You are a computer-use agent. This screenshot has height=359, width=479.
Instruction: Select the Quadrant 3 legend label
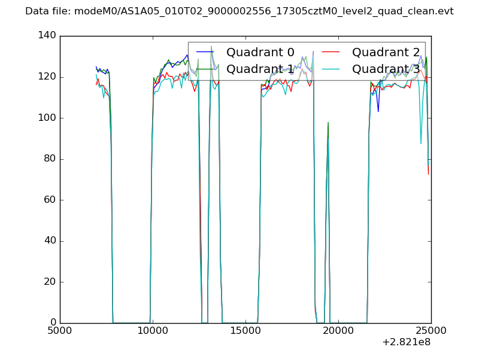coord(386,69)
